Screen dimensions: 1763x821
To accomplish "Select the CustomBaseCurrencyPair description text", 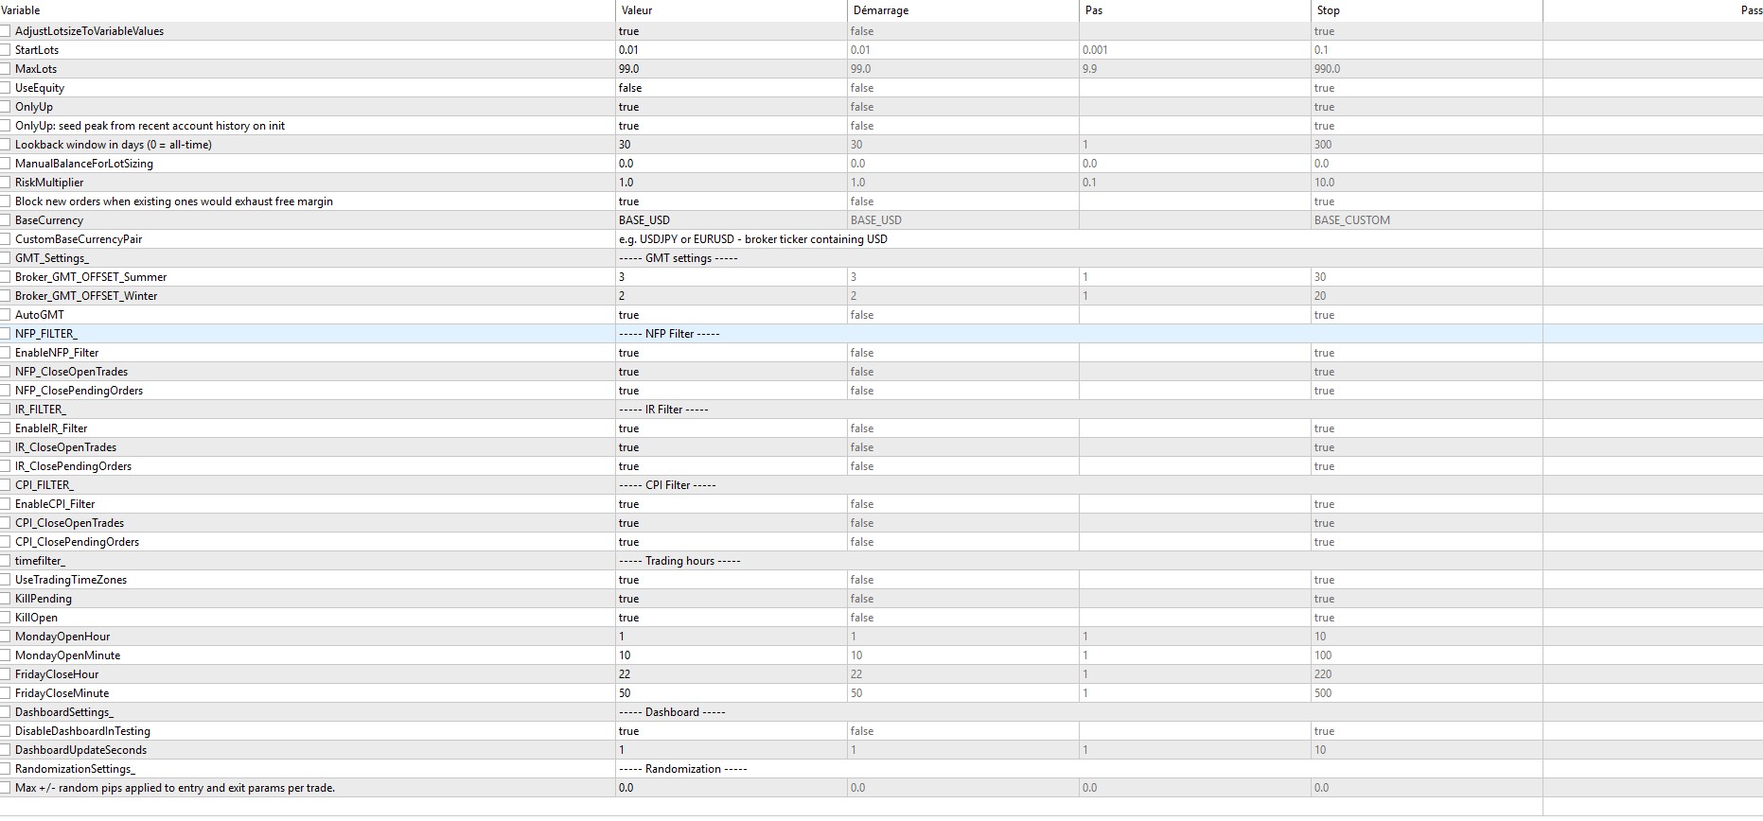I will [x=753, y=239].
